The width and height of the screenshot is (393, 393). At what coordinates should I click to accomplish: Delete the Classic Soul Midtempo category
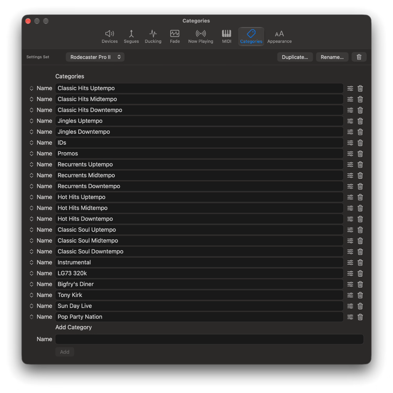point(360,241)
